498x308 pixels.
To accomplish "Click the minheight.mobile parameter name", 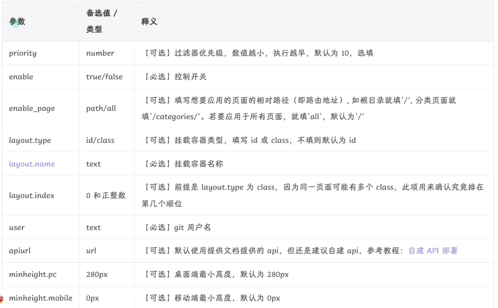I will tap(41, 298).
